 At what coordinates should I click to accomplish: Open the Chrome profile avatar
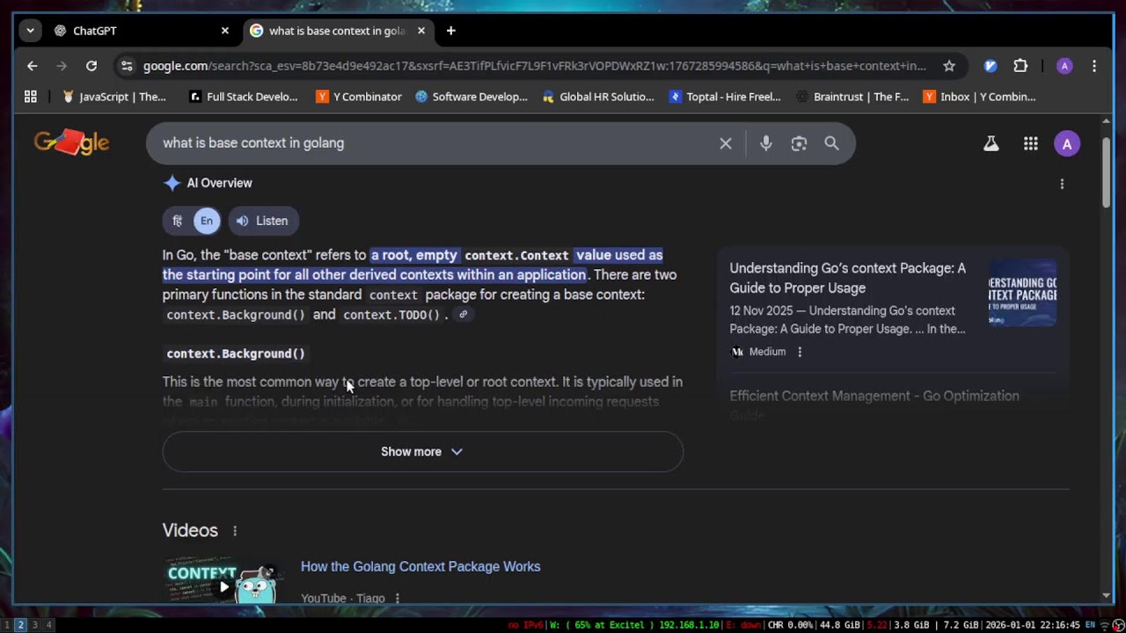tap(1064, 66)
